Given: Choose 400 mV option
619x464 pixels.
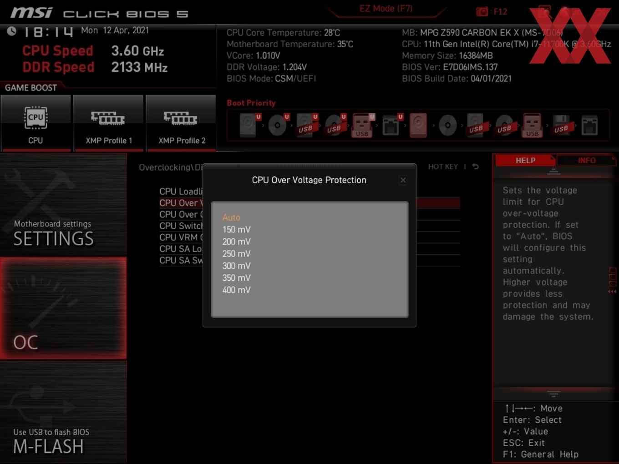Looking at the screenshot, I should point(236,290).
